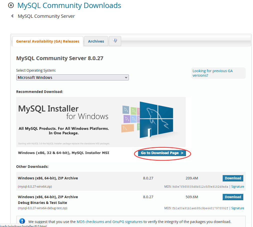This screenshot has height=227, width=253.
Task: Click Go to Download Page button
Action: [162, 153]
